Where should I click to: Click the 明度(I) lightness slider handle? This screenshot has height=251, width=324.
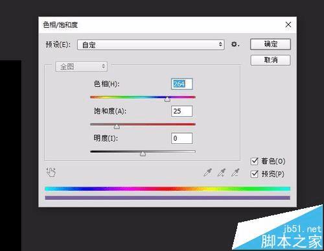point(143,154)
